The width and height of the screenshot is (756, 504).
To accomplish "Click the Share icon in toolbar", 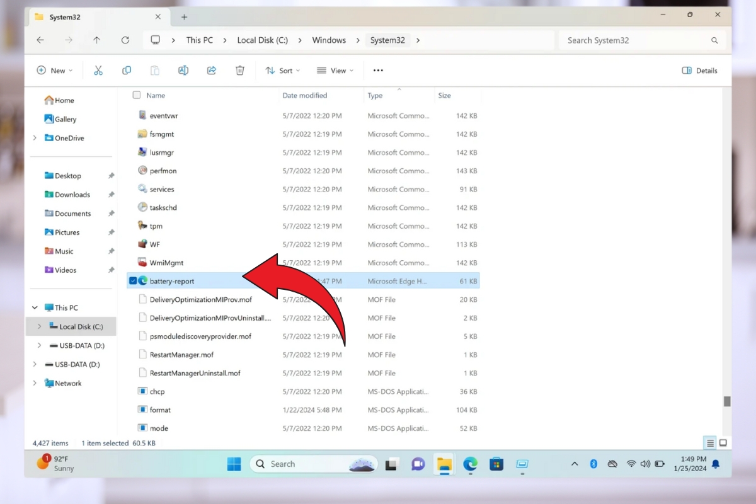I will pyautogui.click(x=212, y=71).
